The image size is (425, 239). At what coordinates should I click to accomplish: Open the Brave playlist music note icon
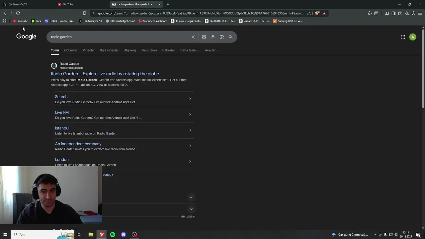pyautogui.click(x=387, y=13)
